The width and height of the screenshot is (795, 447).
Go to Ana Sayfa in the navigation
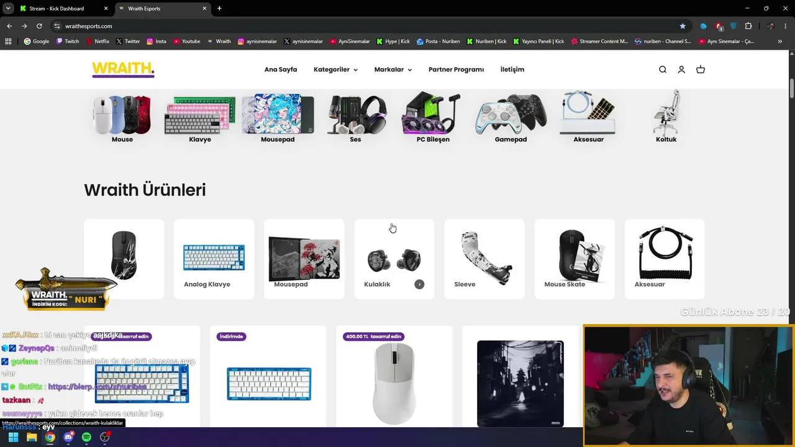tap(281, 70)
